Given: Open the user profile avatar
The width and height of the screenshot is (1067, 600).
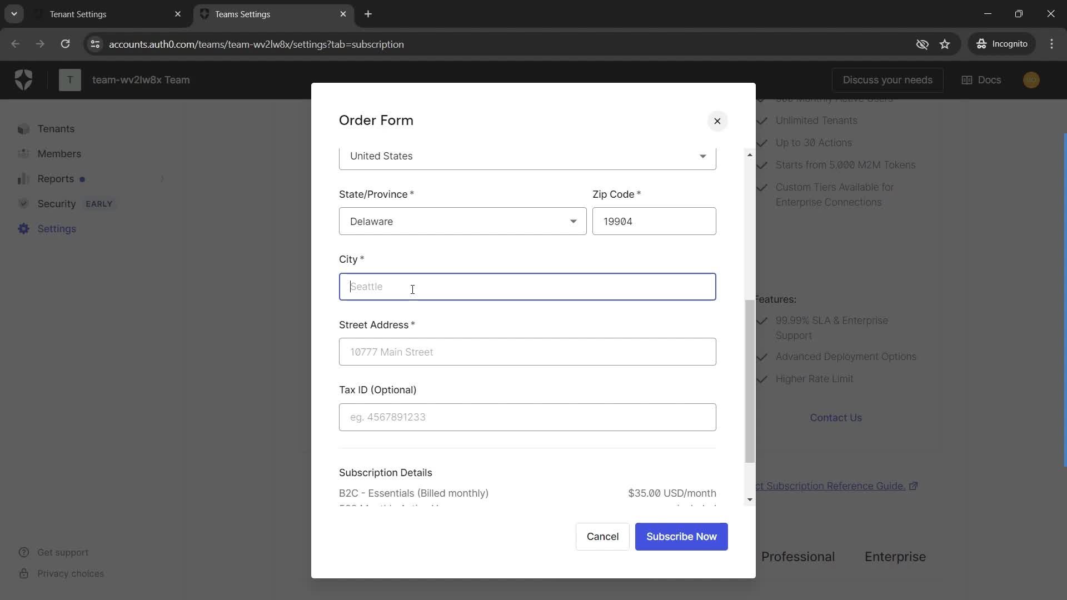Looking at the screenshot, I should coord(1031,80).
